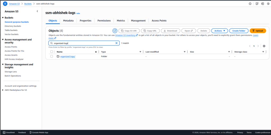The image size is (271, 135).
Task: Open Access Grants in sidebar
Action: (x=11, y=55)
